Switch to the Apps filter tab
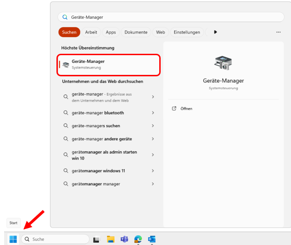 point(111,32)
